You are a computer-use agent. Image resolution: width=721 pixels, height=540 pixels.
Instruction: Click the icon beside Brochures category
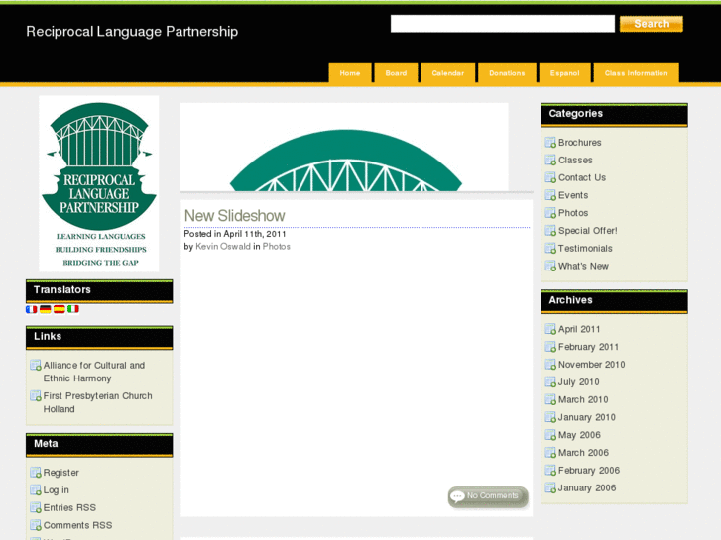pyautogui.click(x=550, y=143)
